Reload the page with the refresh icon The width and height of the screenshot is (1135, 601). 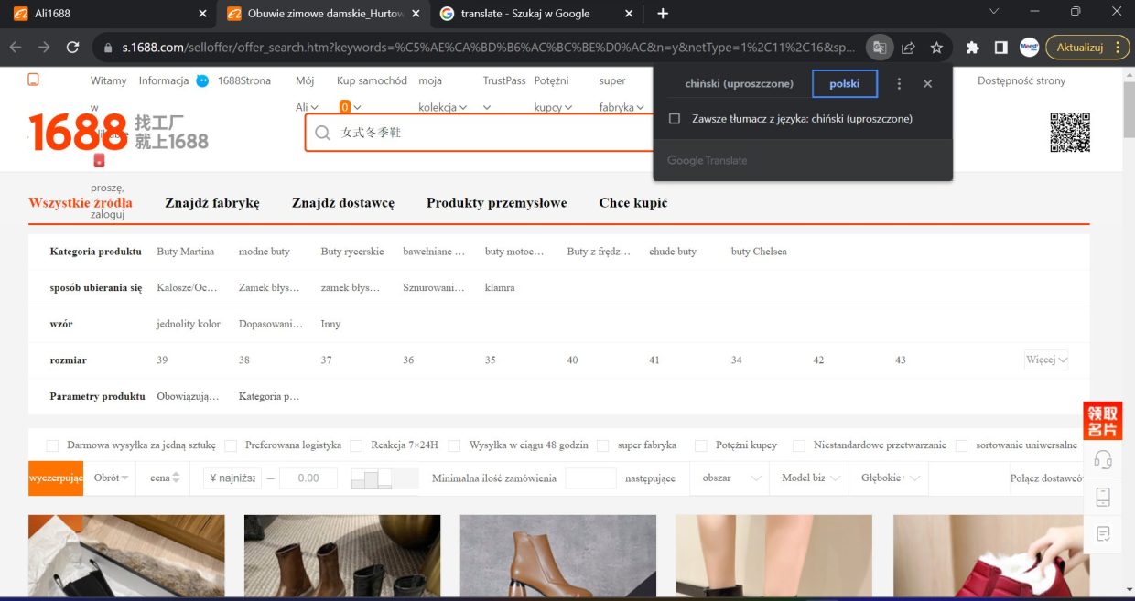point(73,48)
